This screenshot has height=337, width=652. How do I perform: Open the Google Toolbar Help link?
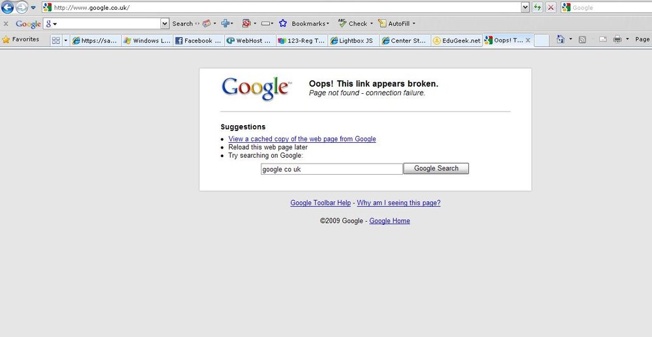coord(321,203)
